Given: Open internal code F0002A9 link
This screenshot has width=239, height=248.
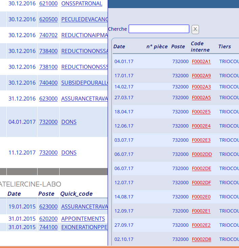Looking at the screenshot, I should (x=201, y=76).
